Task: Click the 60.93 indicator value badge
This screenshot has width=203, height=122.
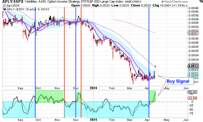Action: pyautogui.click(x=191, y=91)
